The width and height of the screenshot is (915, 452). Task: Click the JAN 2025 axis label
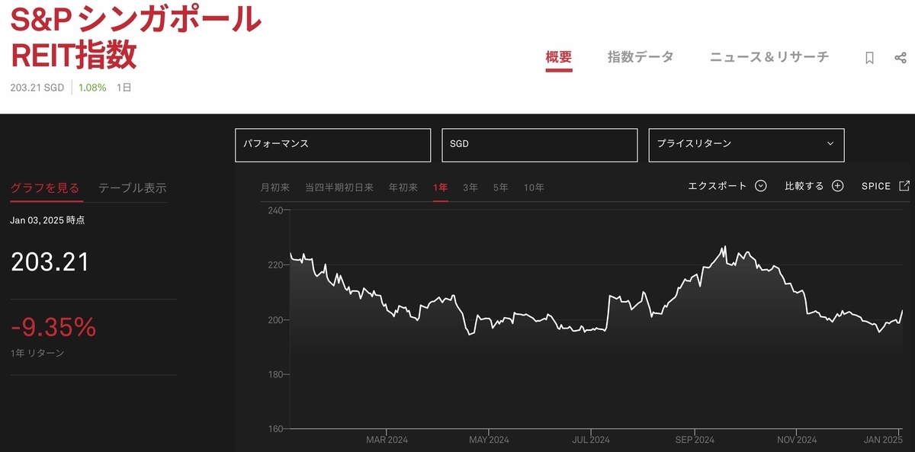tap(882, 440)
